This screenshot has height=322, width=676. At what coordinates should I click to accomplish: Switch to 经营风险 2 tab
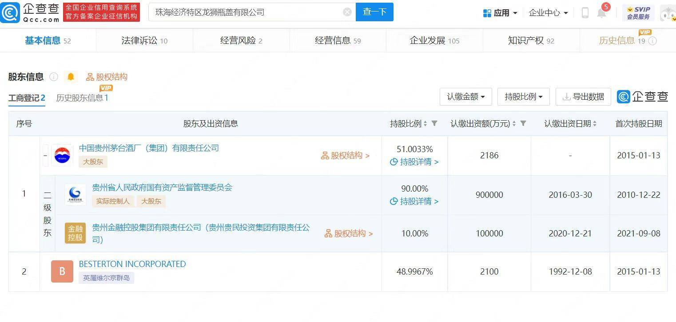click(x=241, y=41)
